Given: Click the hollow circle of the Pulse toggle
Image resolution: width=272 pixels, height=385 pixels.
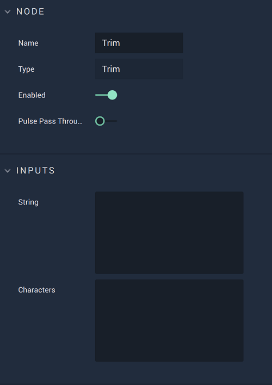Looking at the screenshot, I should [x=100, y=121].
